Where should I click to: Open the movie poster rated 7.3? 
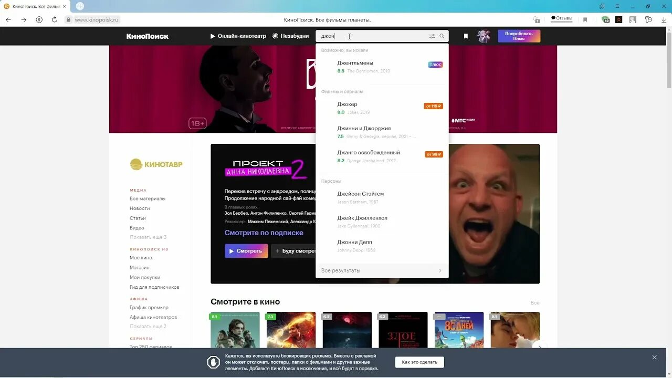291,330
